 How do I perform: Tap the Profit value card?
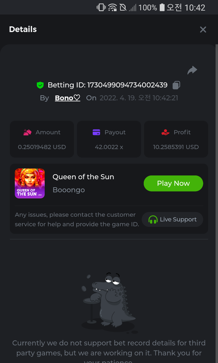pyautogui.click(x=176, y=139)
